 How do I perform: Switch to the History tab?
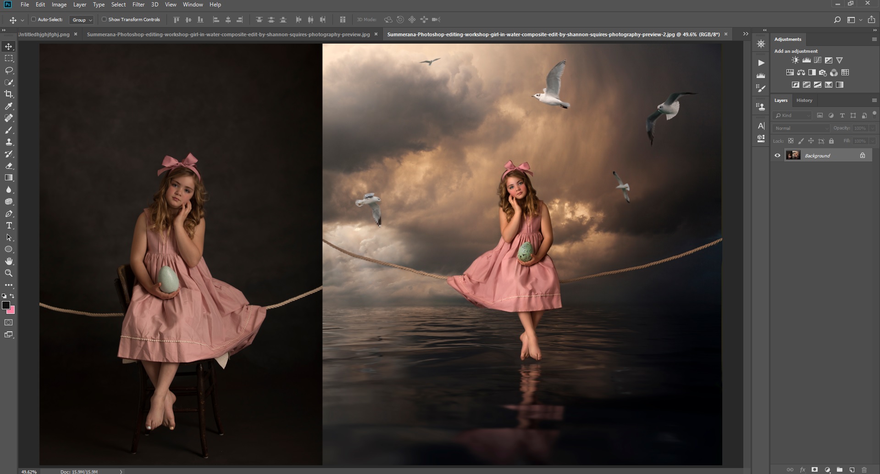[x=804, y=100]
